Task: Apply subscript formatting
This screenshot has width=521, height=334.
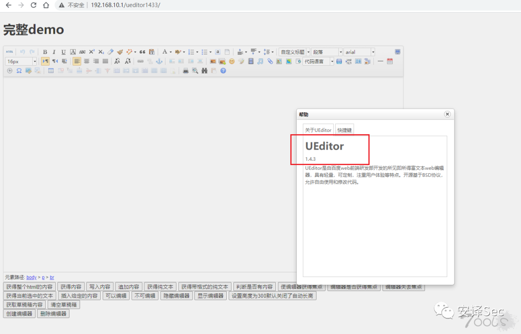Action: coord(101,52)
